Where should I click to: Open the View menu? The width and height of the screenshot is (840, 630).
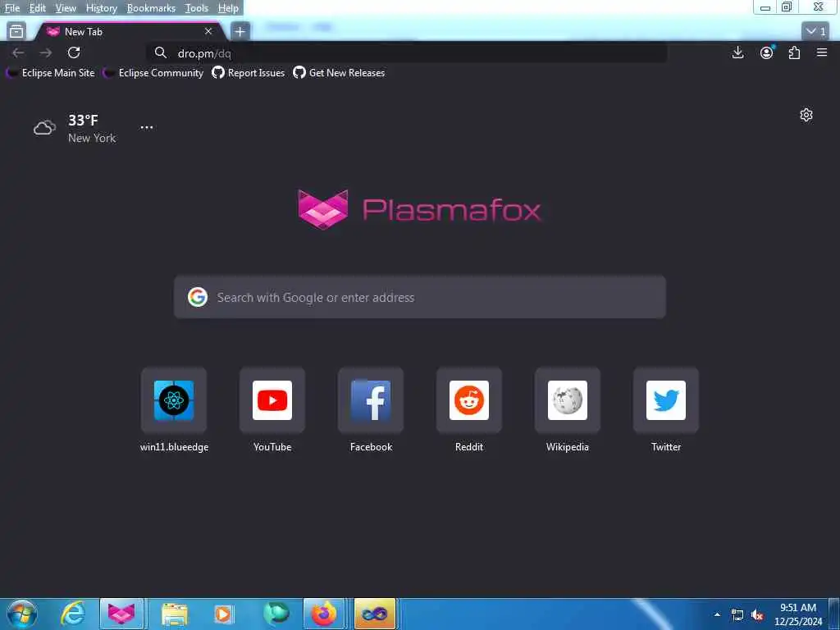(66, 8)
